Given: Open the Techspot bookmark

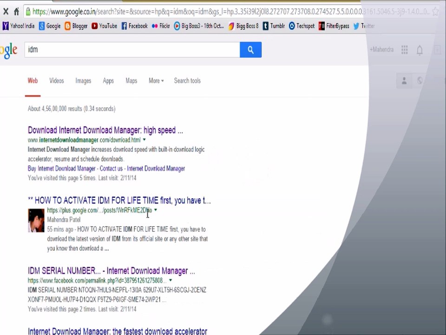Looking at the screenshot, I should pos(302,26).
